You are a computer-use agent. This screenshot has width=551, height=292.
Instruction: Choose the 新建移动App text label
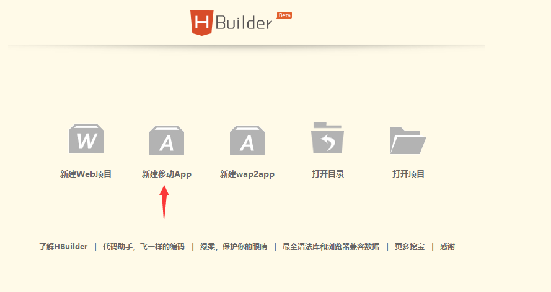167,174
